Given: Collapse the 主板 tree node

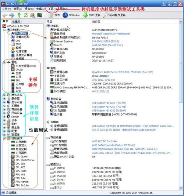Looking at the screenshot, I should tap(4, 62).
